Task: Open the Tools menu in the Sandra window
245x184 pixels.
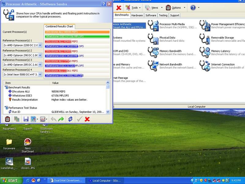Action: (133, 8)
